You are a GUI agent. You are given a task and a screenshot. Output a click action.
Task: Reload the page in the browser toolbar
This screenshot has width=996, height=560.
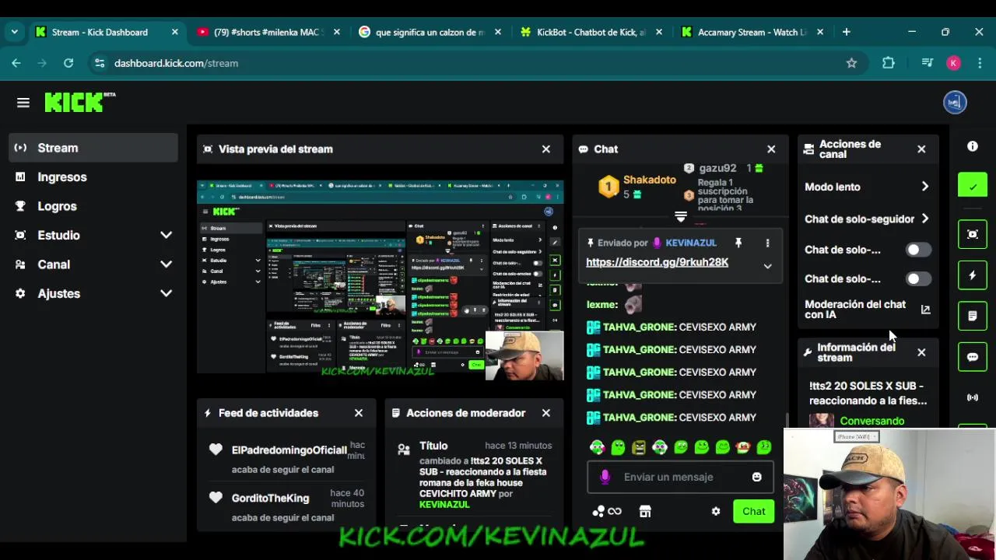click(x=68, y=63)
